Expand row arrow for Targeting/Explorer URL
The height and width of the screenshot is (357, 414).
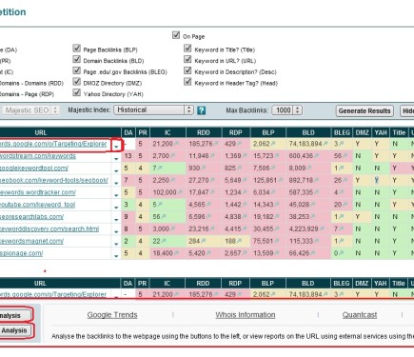(116, 146)
